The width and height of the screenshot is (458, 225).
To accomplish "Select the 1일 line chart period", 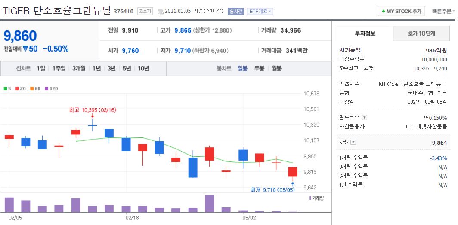I will coord(41,69).
